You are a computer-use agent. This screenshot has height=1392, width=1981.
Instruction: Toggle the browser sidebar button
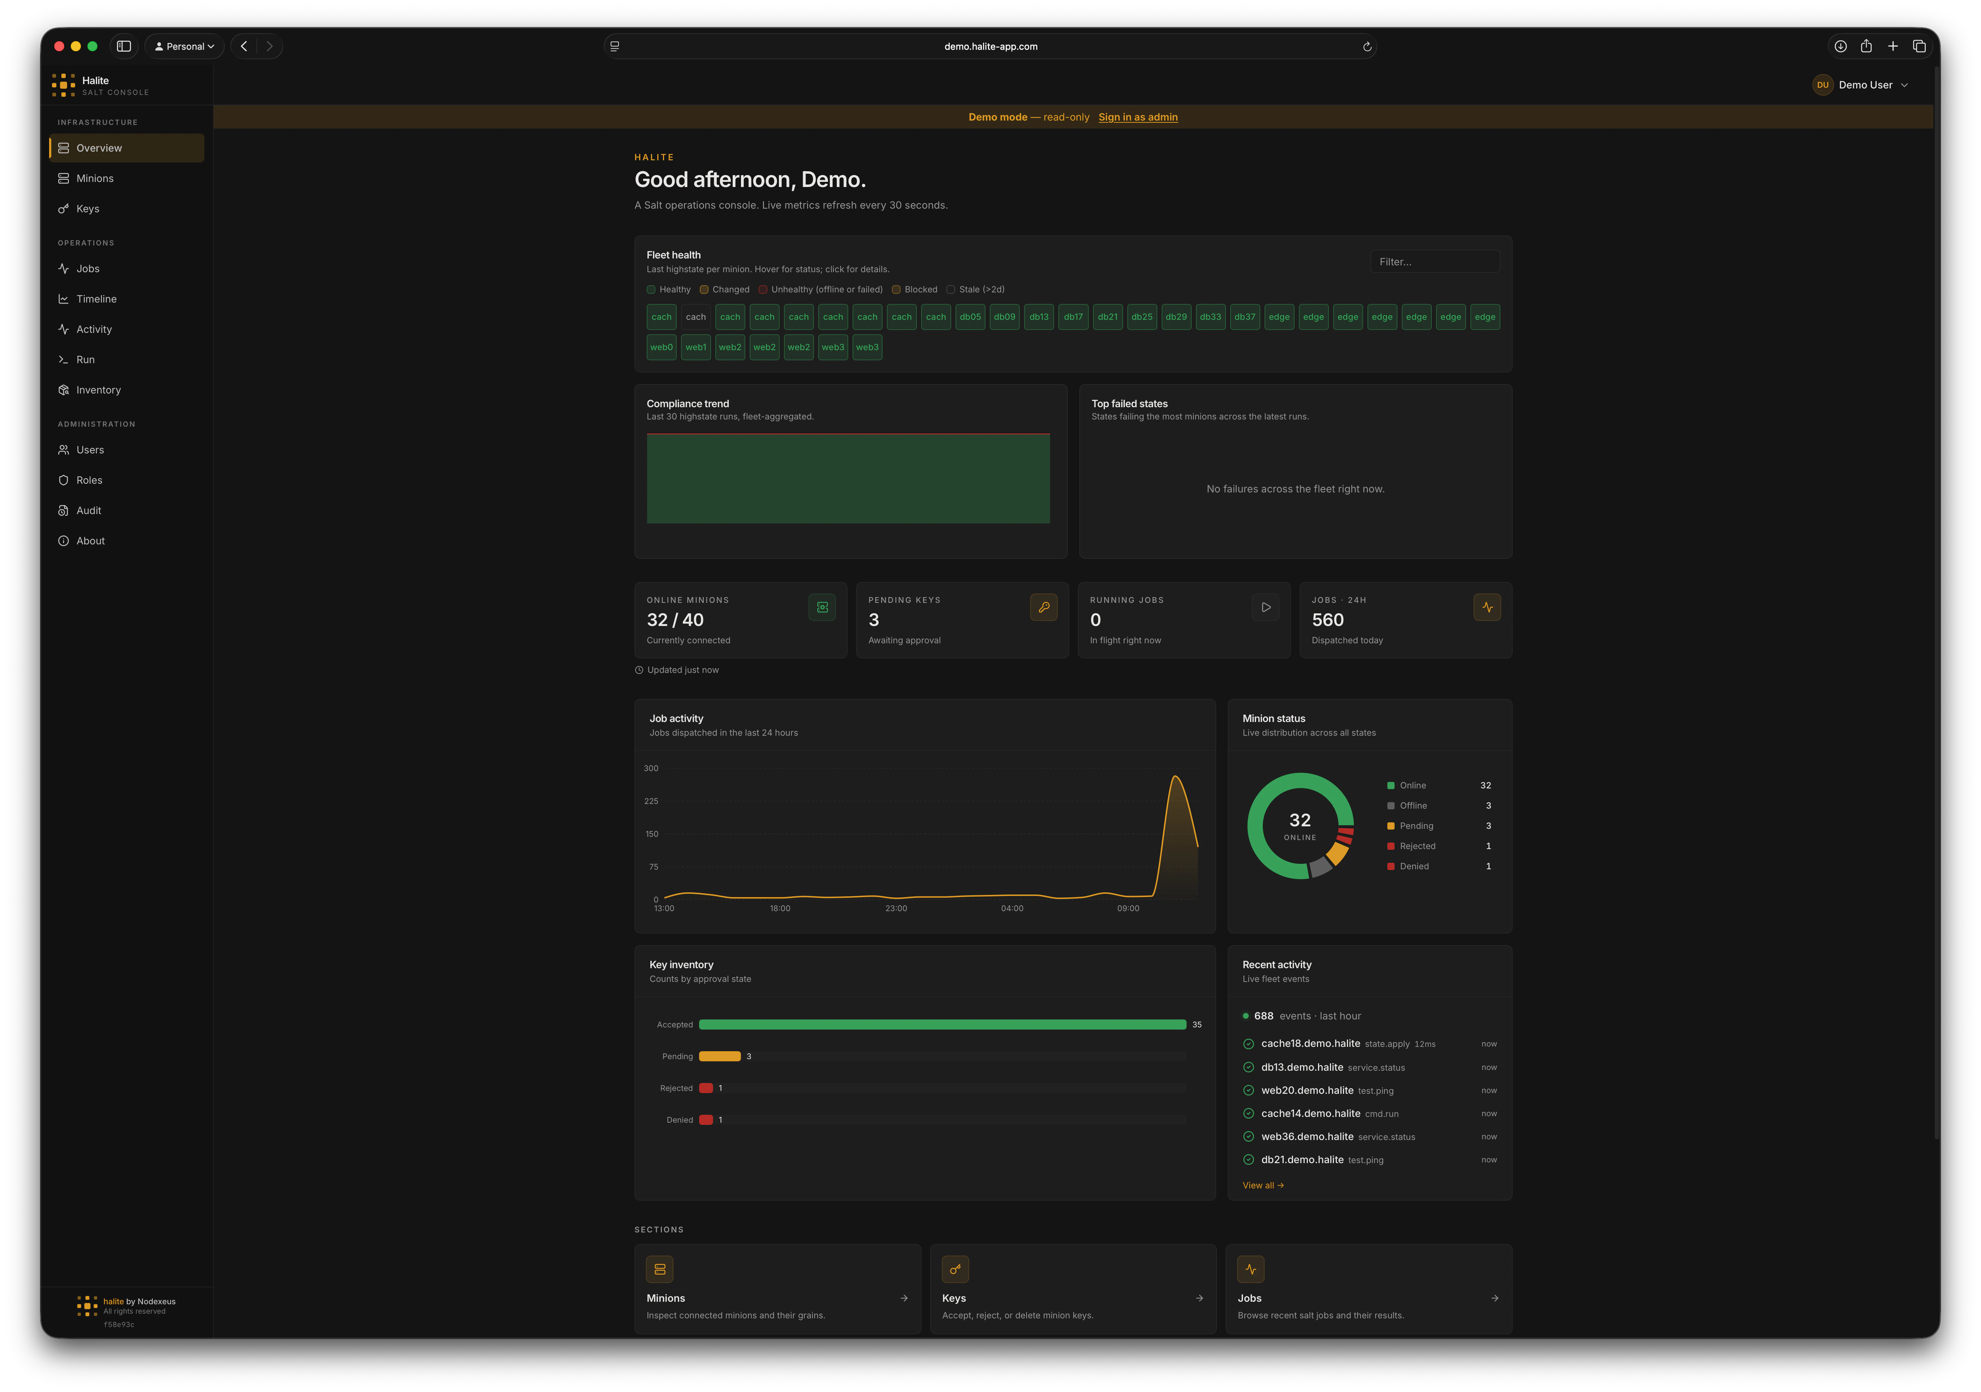point(124,47)
